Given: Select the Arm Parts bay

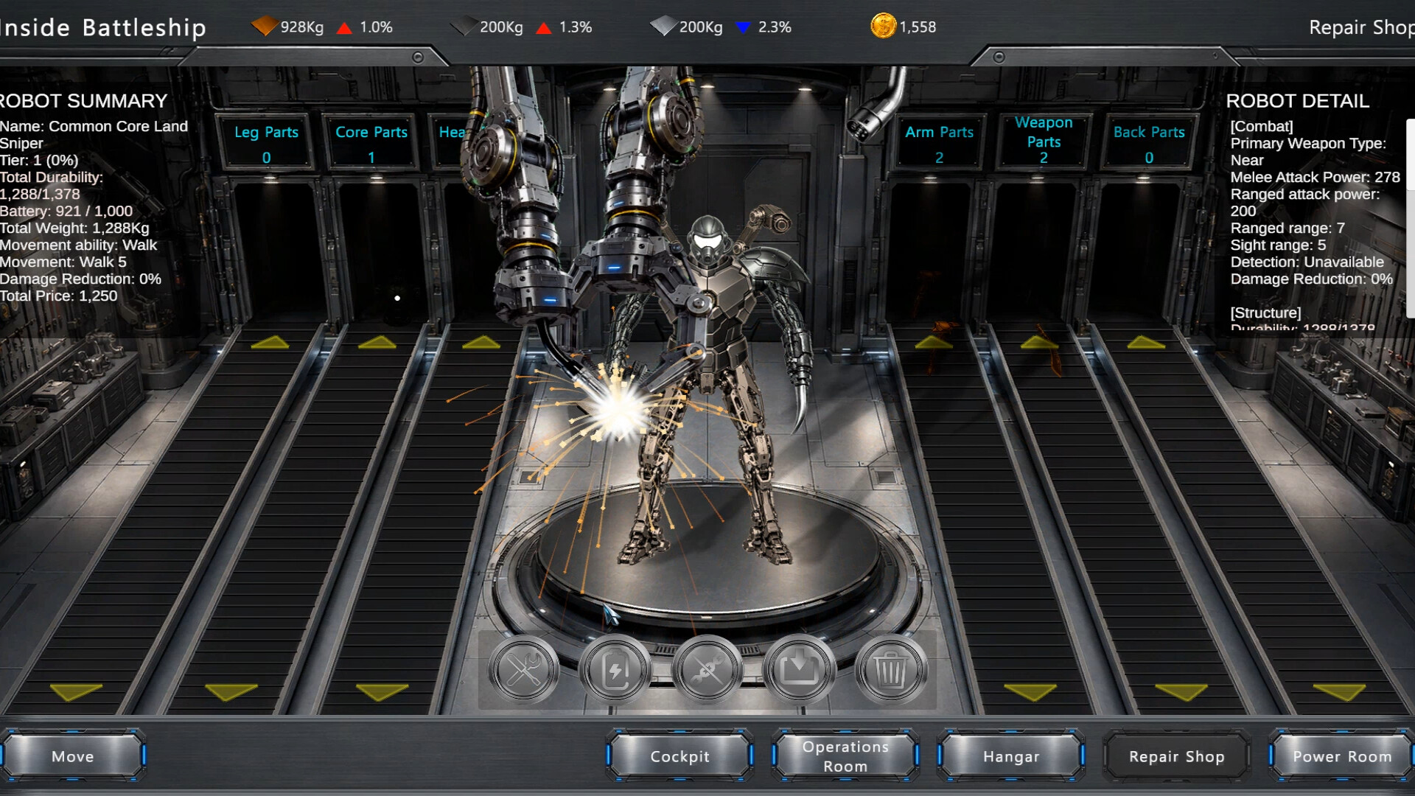Looking at the screenshot, I should click(939, 143).
